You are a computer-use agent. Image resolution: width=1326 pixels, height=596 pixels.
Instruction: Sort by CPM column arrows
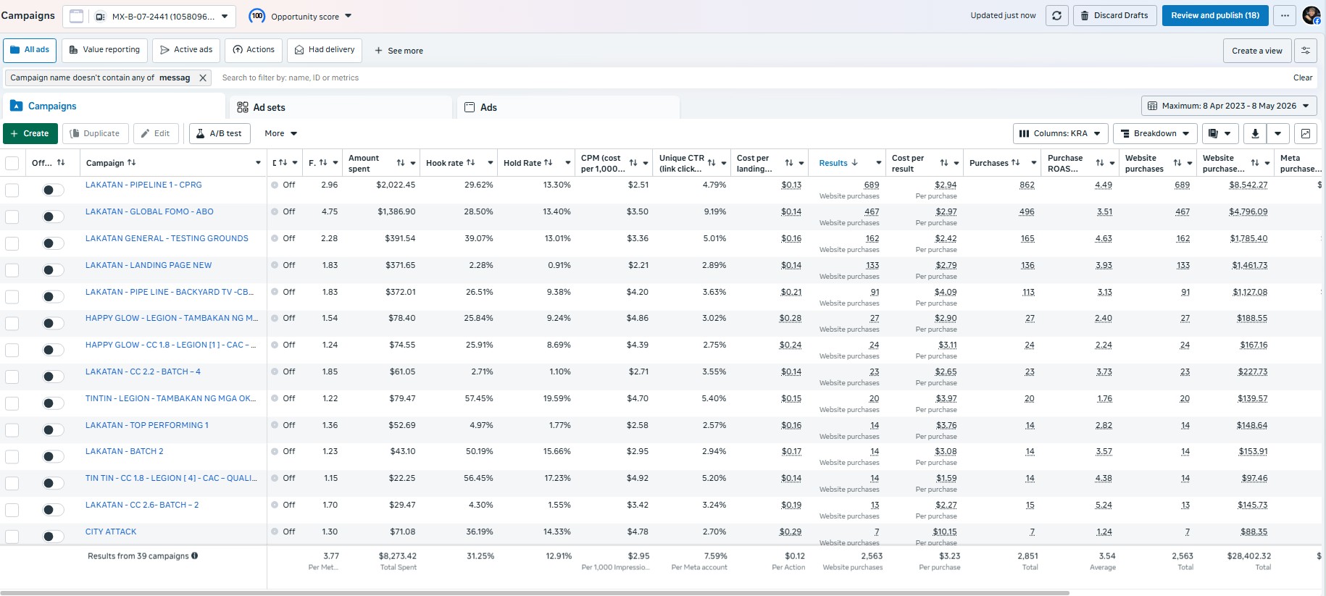(633, 163)
